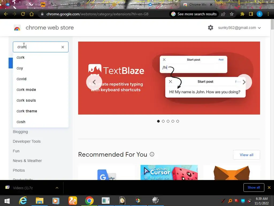Choose the 'dash' suggestion
This screenshot has width=274, height=206.
[41, 122]
